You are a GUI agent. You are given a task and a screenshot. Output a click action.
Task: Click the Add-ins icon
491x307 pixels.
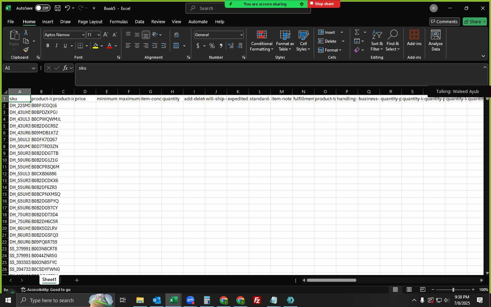(414, 38)
